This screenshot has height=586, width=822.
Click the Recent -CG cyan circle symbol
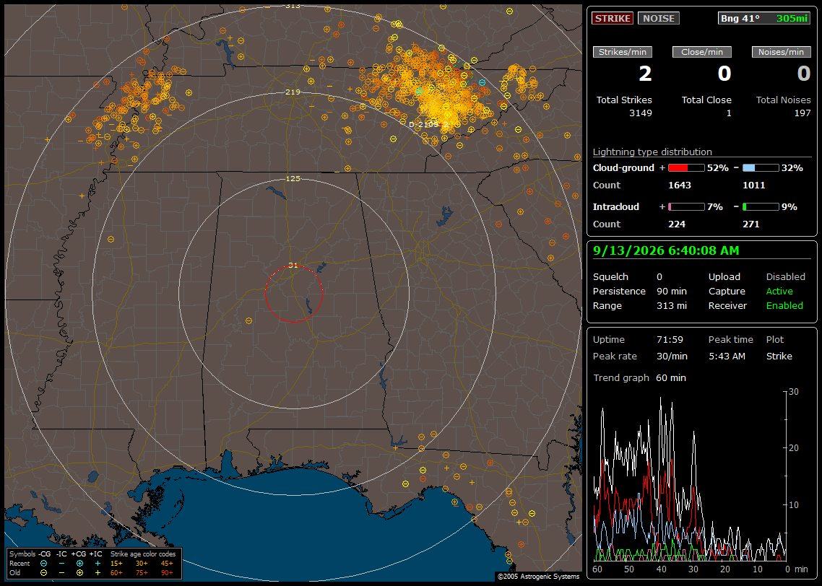(x=43, y=564)
